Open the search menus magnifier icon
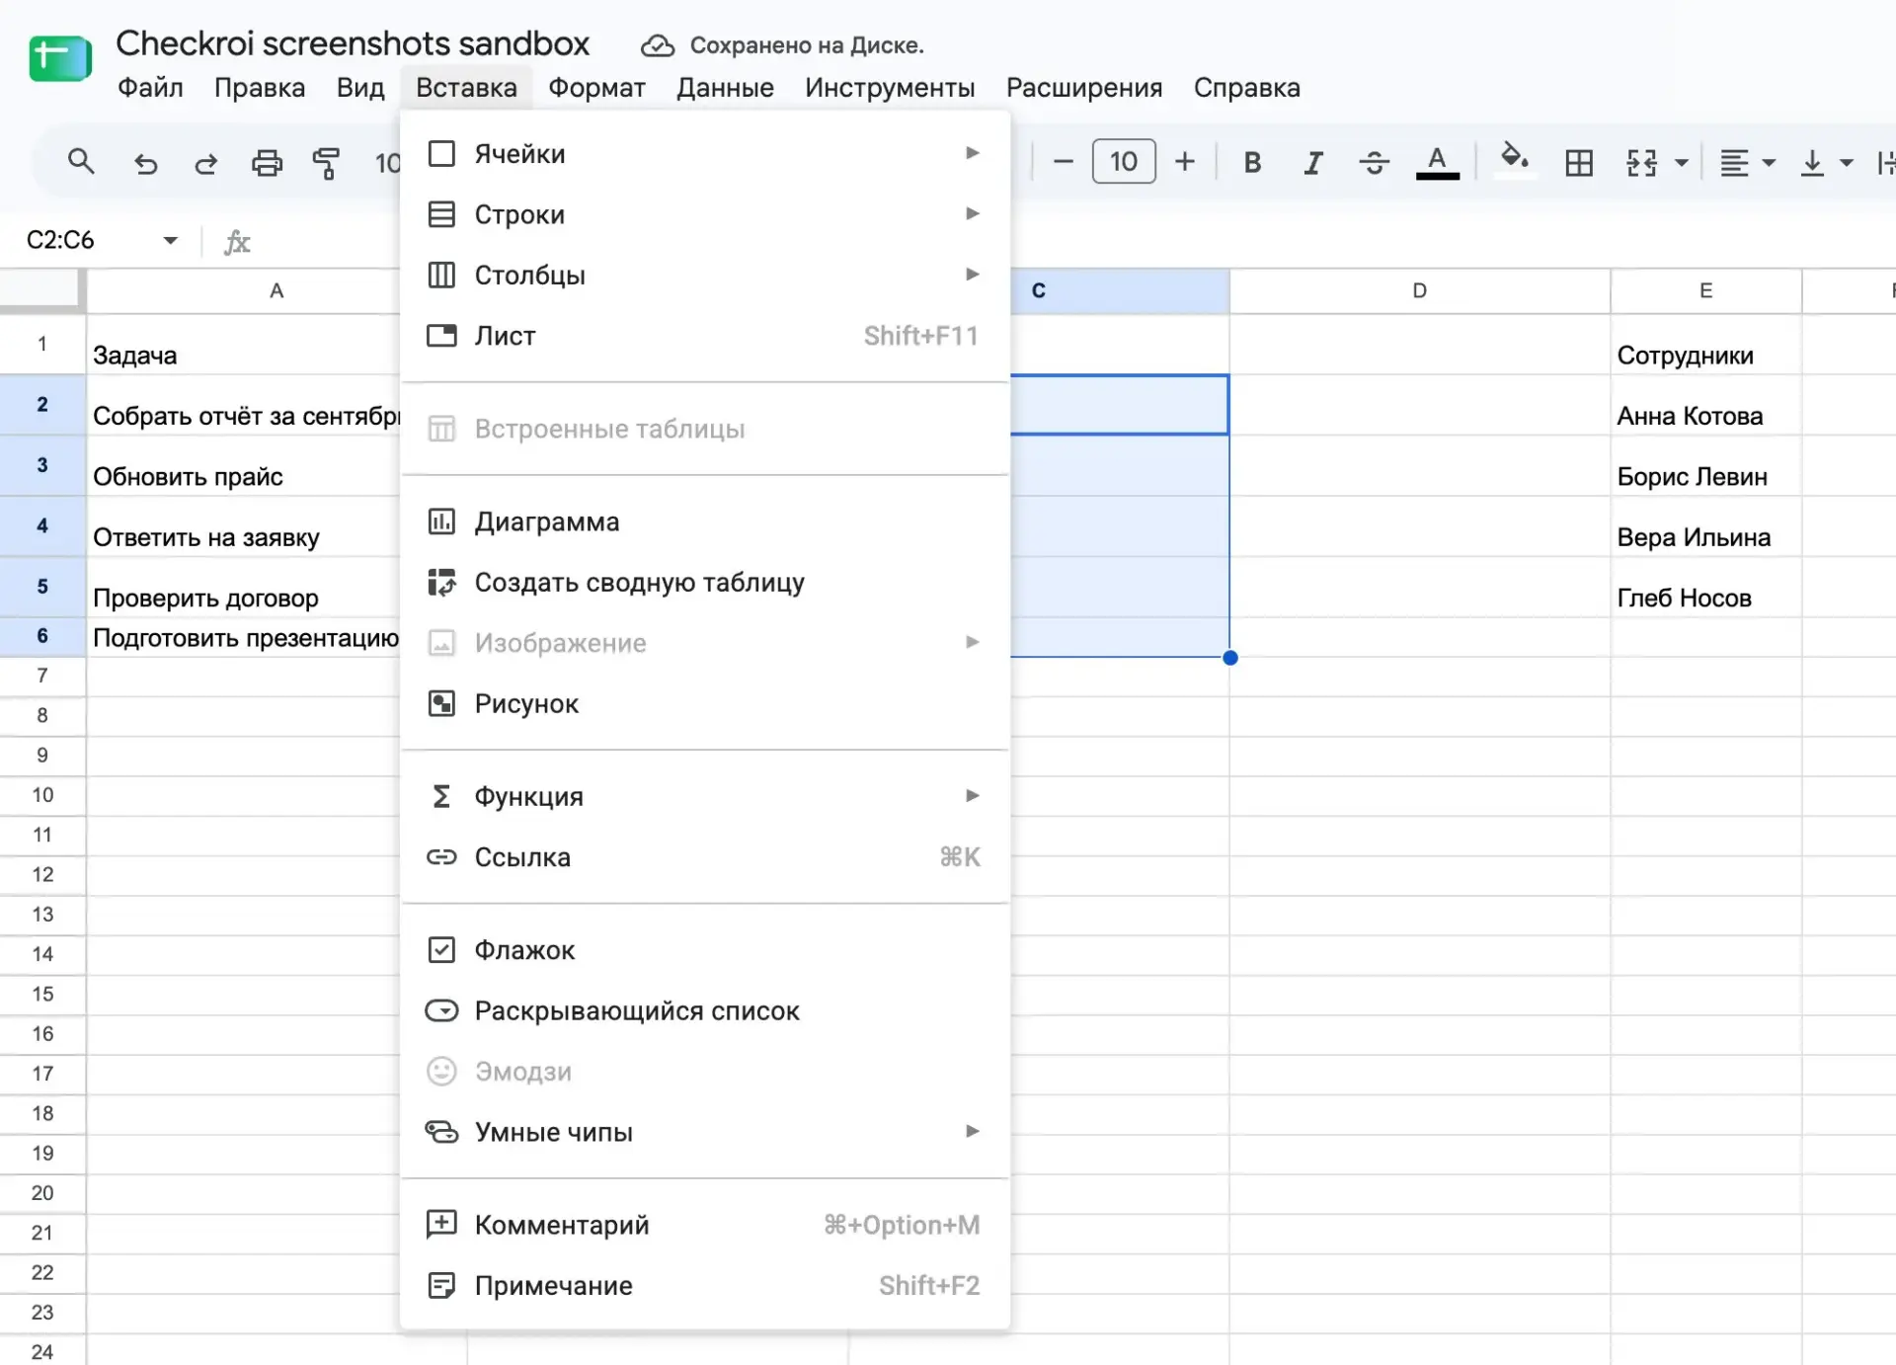This screenshot has width=1896, height=1365. 81,162
